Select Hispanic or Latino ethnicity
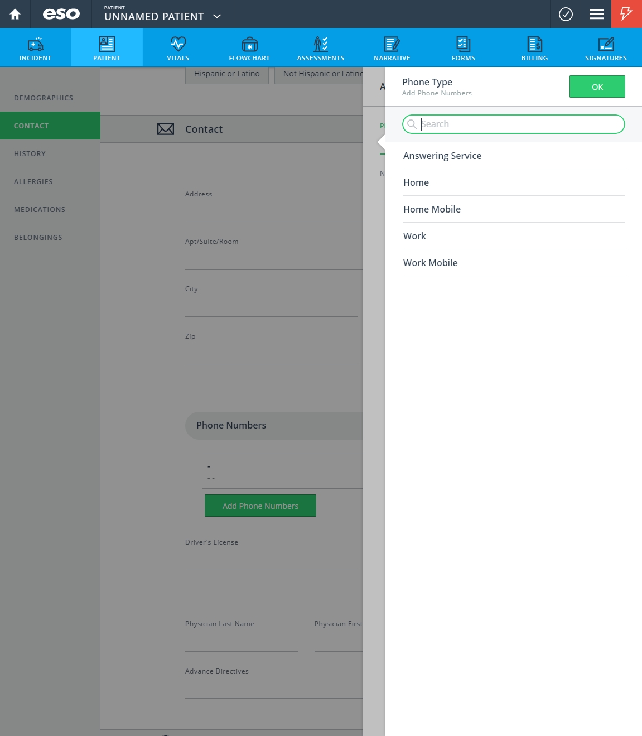The width and height of the screenshot is (642, 736). (226, 74)
